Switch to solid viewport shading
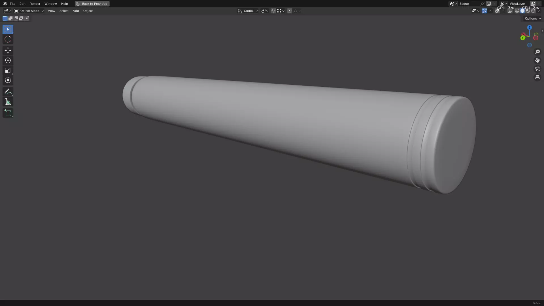Screen dimensions: 544x306 tap(522, 11)
